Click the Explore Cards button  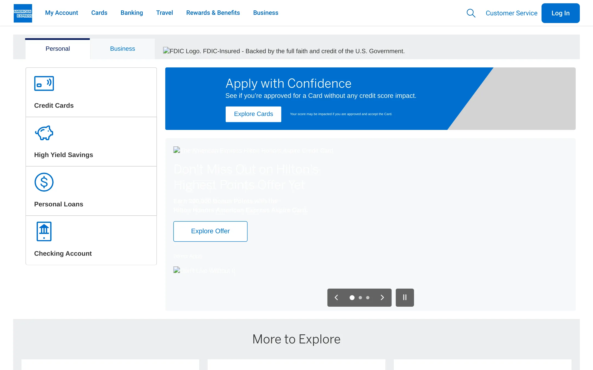tap(253, 114)
